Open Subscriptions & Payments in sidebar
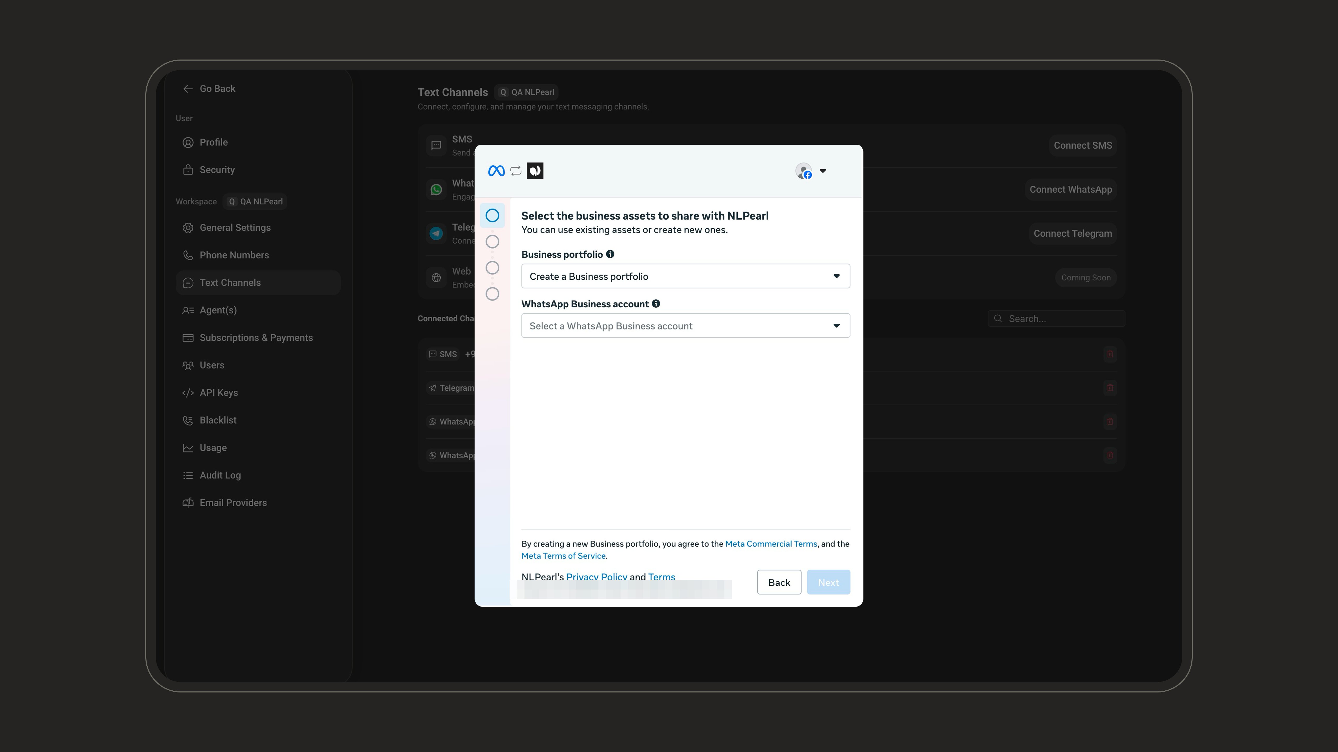This screenshot has width=1338, height=752. tap(258, 337)
